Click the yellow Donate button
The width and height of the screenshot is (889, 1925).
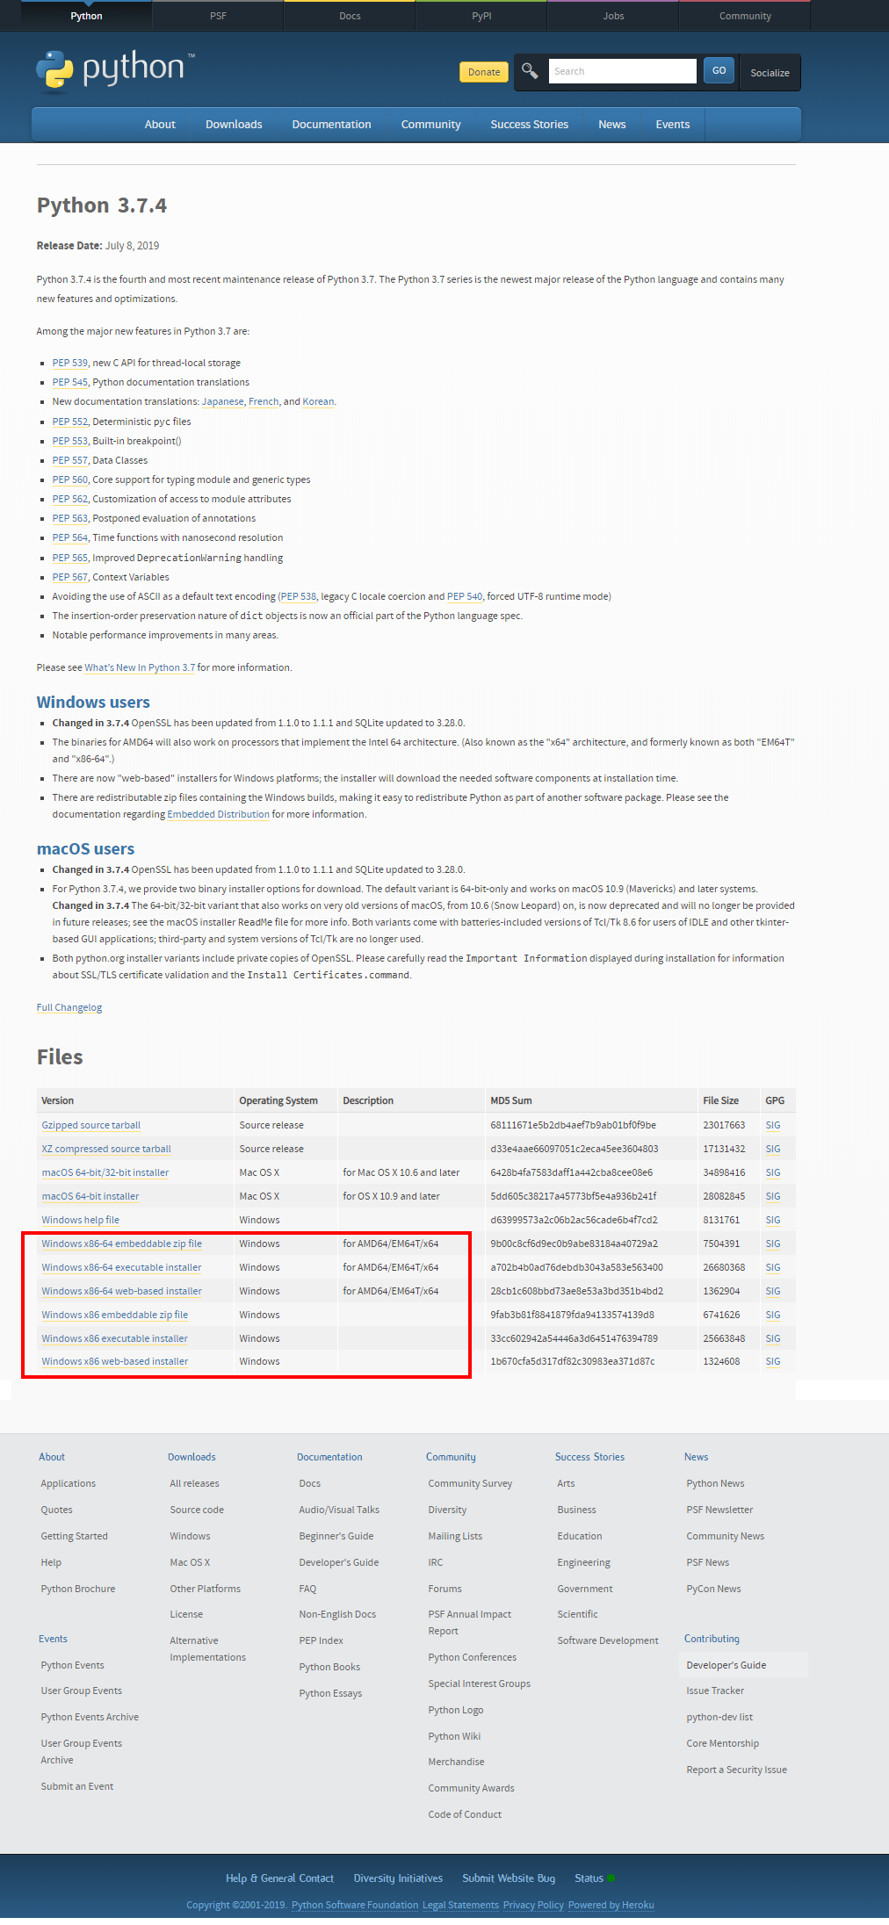(x=484, y=72)
